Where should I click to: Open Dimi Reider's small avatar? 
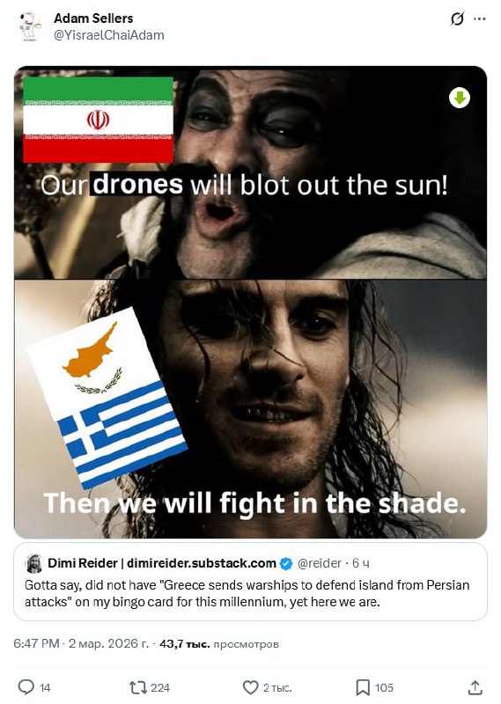coord(34,563)
